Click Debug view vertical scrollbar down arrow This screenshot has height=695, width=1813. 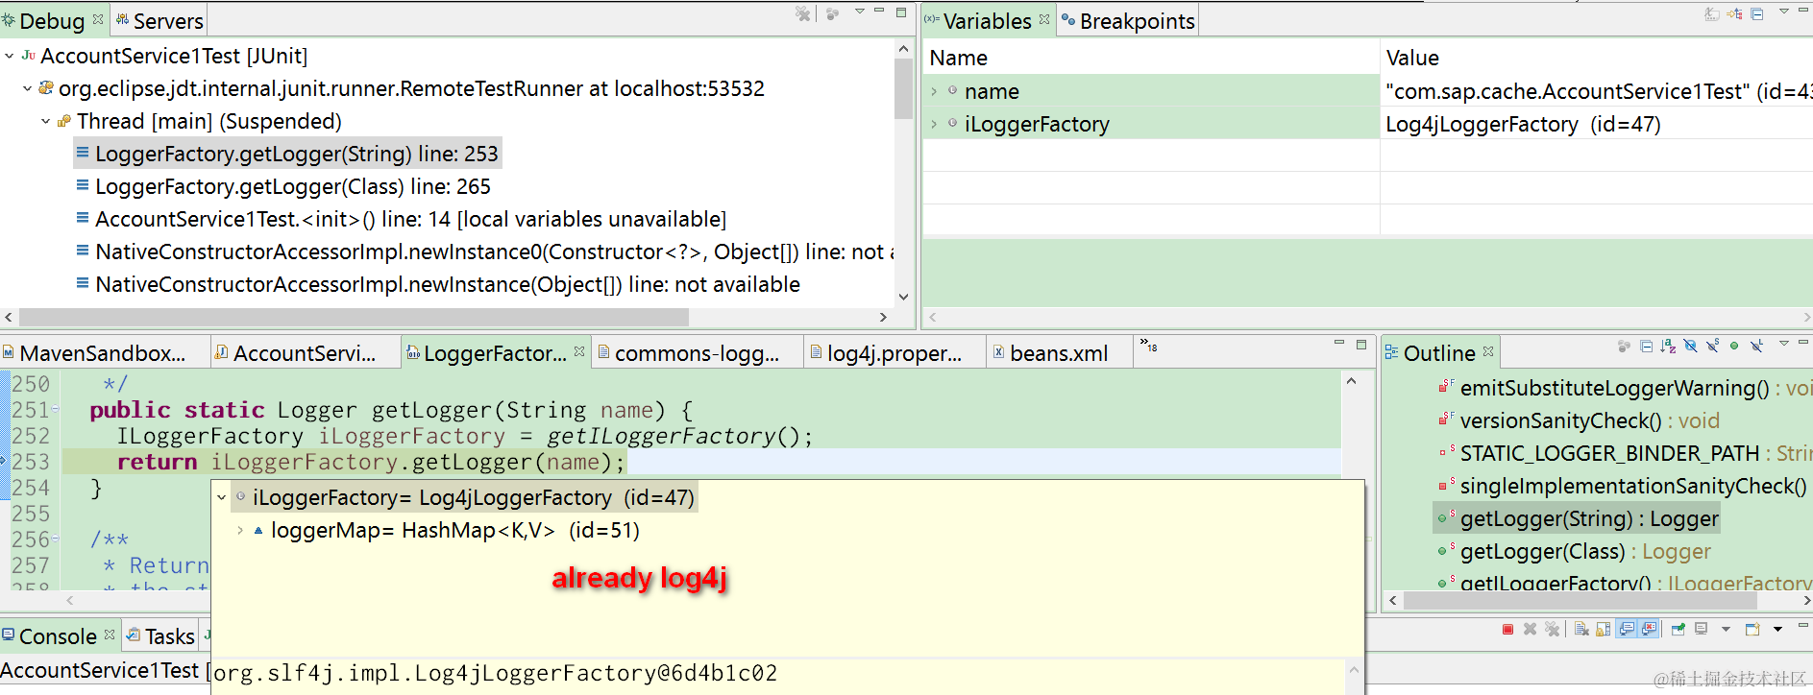903,297
